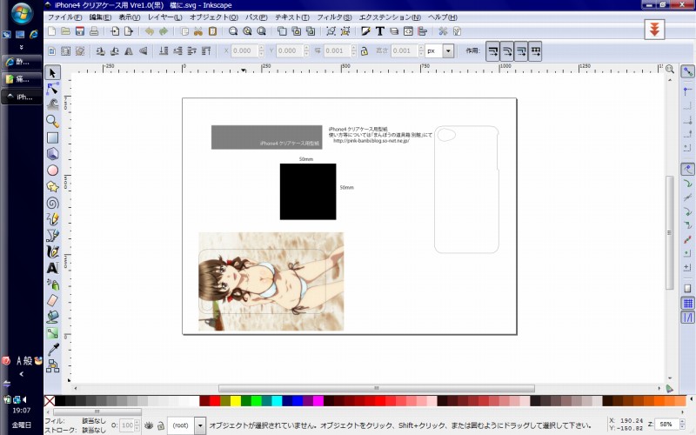Toggle second affect button (scale rounded corners)
Image resolution: width=696 pixels, height=435 pixels.
coord(507,51)
